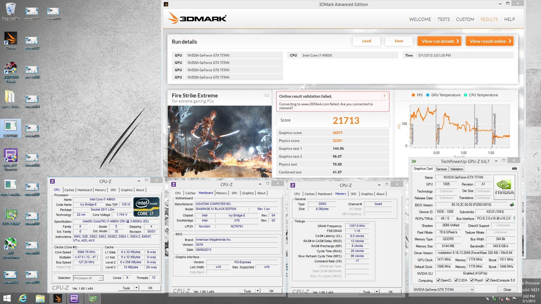This screenshot has height=304, width=541.
Task: Open the Recycle Bin desktop icon
Action: (11, 11)
